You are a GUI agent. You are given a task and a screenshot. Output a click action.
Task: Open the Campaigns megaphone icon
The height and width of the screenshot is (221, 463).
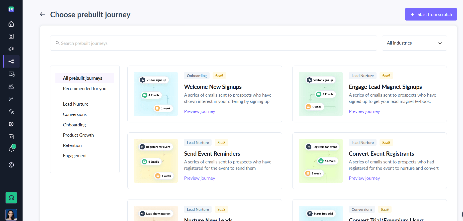click(11, 49)
